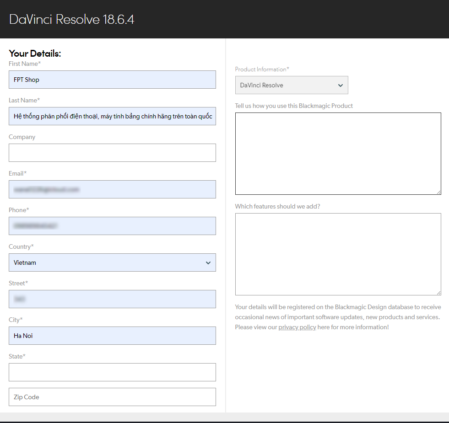Screen dimensions: 449x423
Task: Focus the State input field
Action: (x=112, y=372)
